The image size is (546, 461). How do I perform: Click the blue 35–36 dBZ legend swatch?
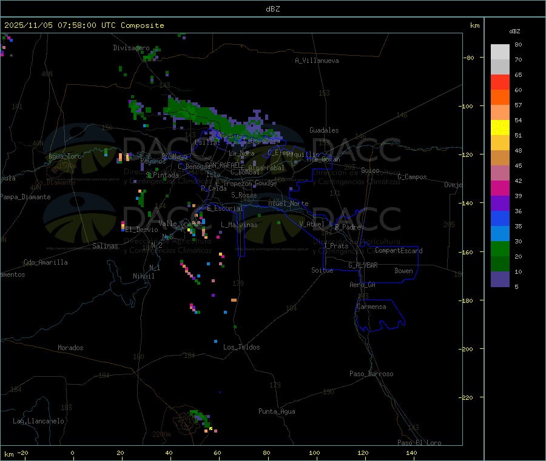[x=500, y=219]
